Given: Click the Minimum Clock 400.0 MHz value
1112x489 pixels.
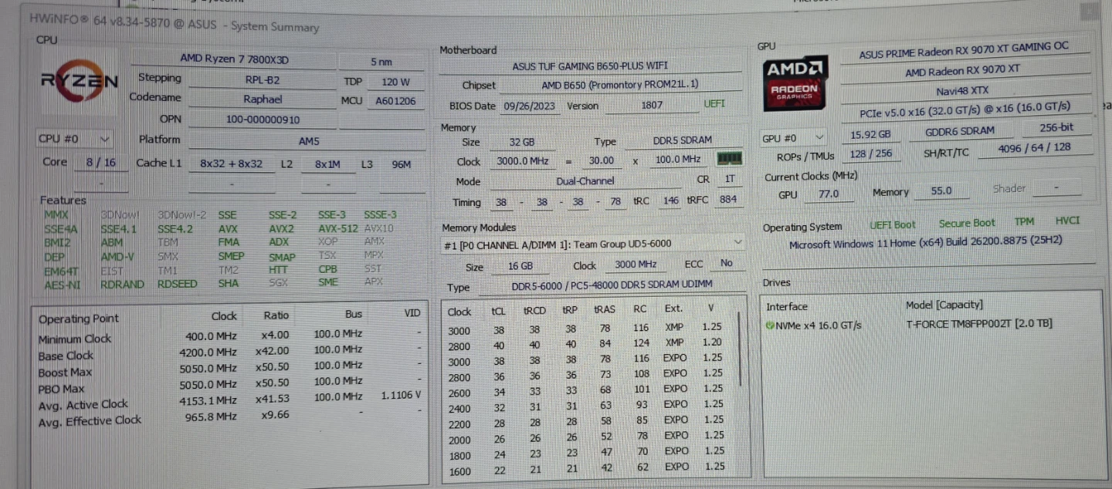Looking at the screenshot, I should tap(212, 336).
